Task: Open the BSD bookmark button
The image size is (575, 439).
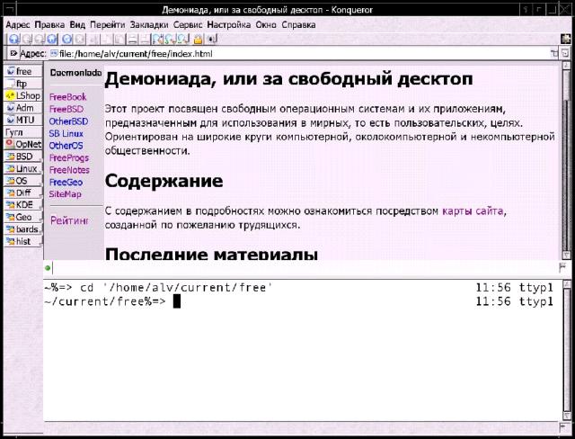Action: (x=22, y=157)
